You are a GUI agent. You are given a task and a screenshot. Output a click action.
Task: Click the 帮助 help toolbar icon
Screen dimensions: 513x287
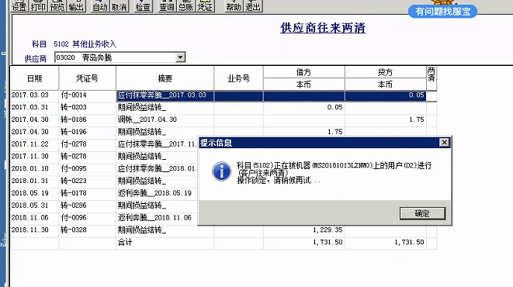tap(234, 5)
